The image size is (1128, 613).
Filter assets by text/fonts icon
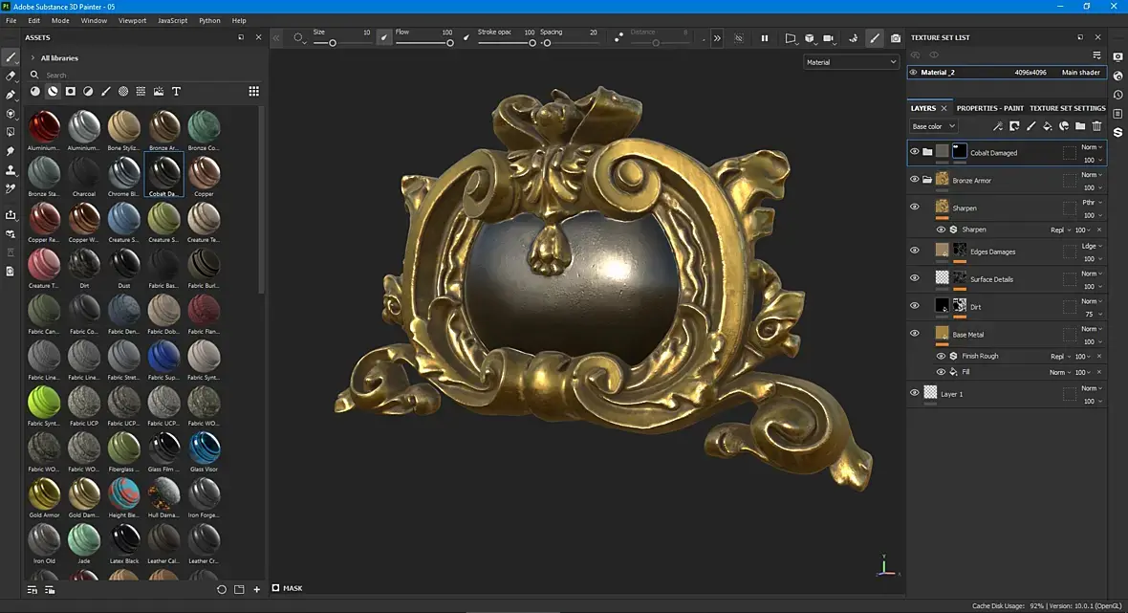point(176,92)
